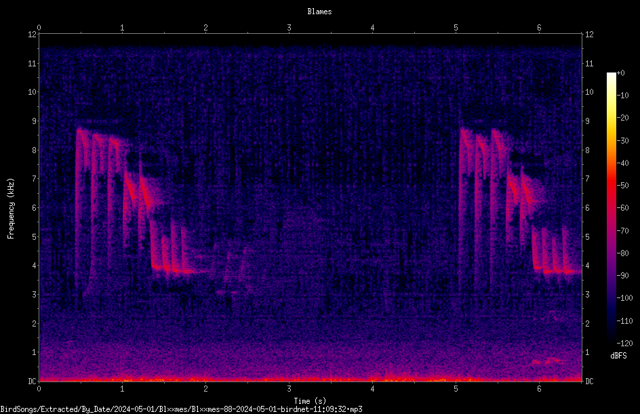Click the Frequency (kHz) axis label
The height and width of the screenshot is (414, 640).
(x=11, y=208)
